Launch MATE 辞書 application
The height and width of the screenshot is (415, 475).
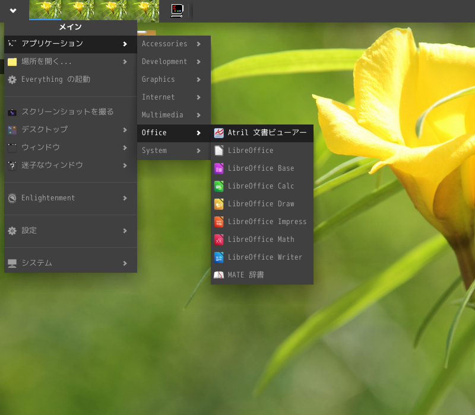tap(262, 275)
